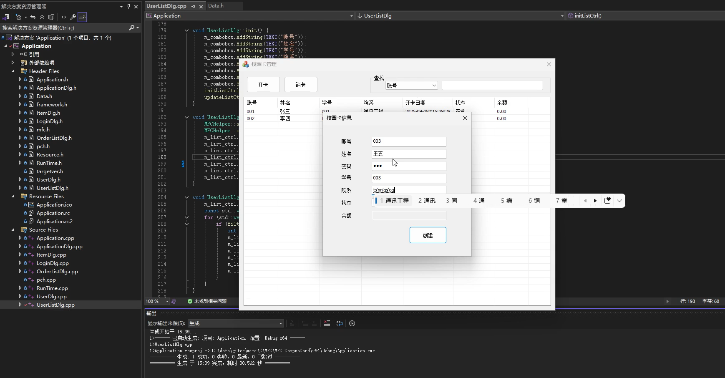The width and height of the screenshot is (725, 378).
Task: Open the Solution Explorer window options arrow
Action: coord(121,6)
